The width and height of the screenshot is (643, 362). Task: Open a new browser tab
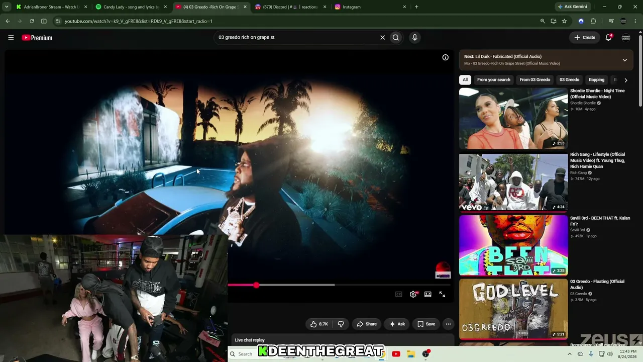(x=416, y=7)
